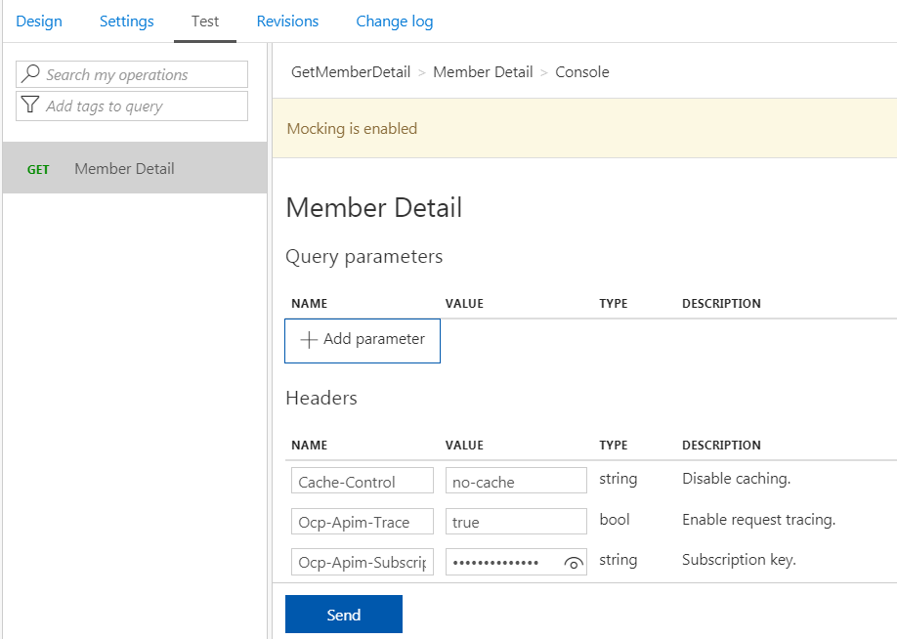Reveal subscription key with eye icon

574,563
